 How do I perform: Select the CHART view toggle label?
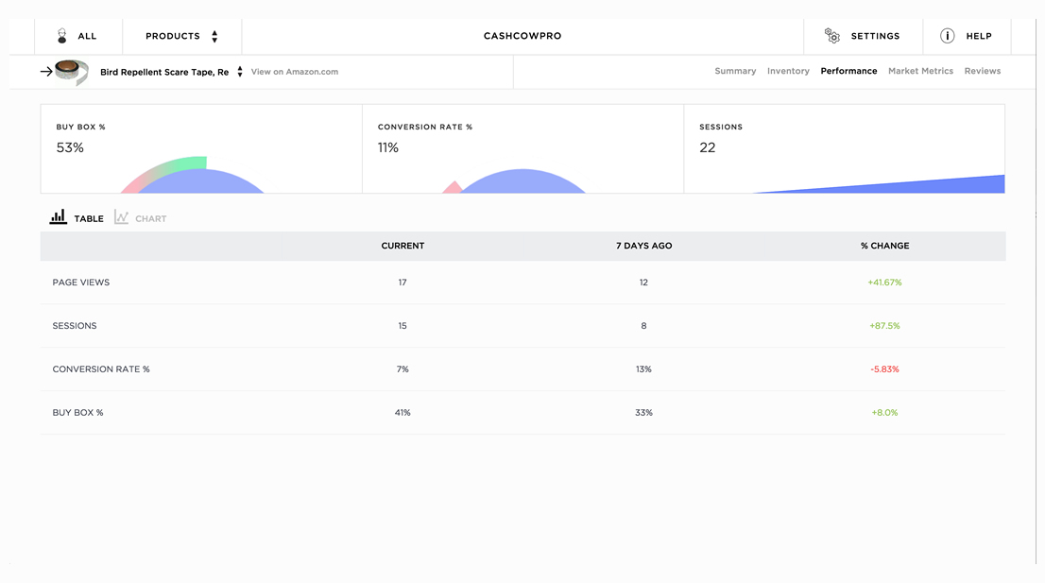(150, 218)
